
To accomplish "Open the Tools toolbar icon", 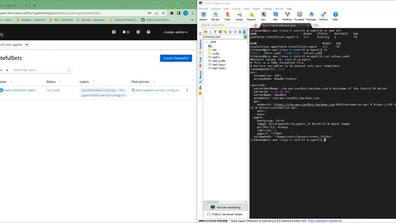I will [227, 16].
